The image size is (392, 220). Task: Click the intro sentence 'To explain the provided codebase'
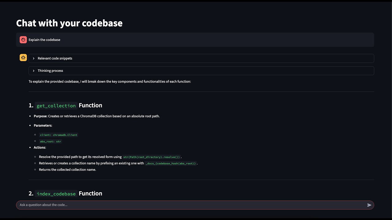point(110,82)
